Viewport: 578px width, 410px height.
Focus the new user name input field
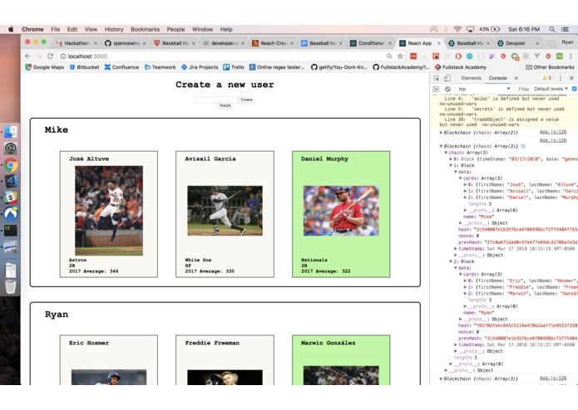pos(216,100)
